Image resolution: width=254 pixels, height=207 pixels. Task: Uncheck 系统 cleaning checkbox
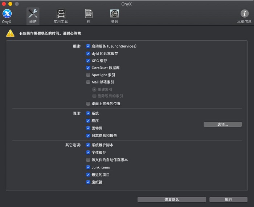point(88,113)
